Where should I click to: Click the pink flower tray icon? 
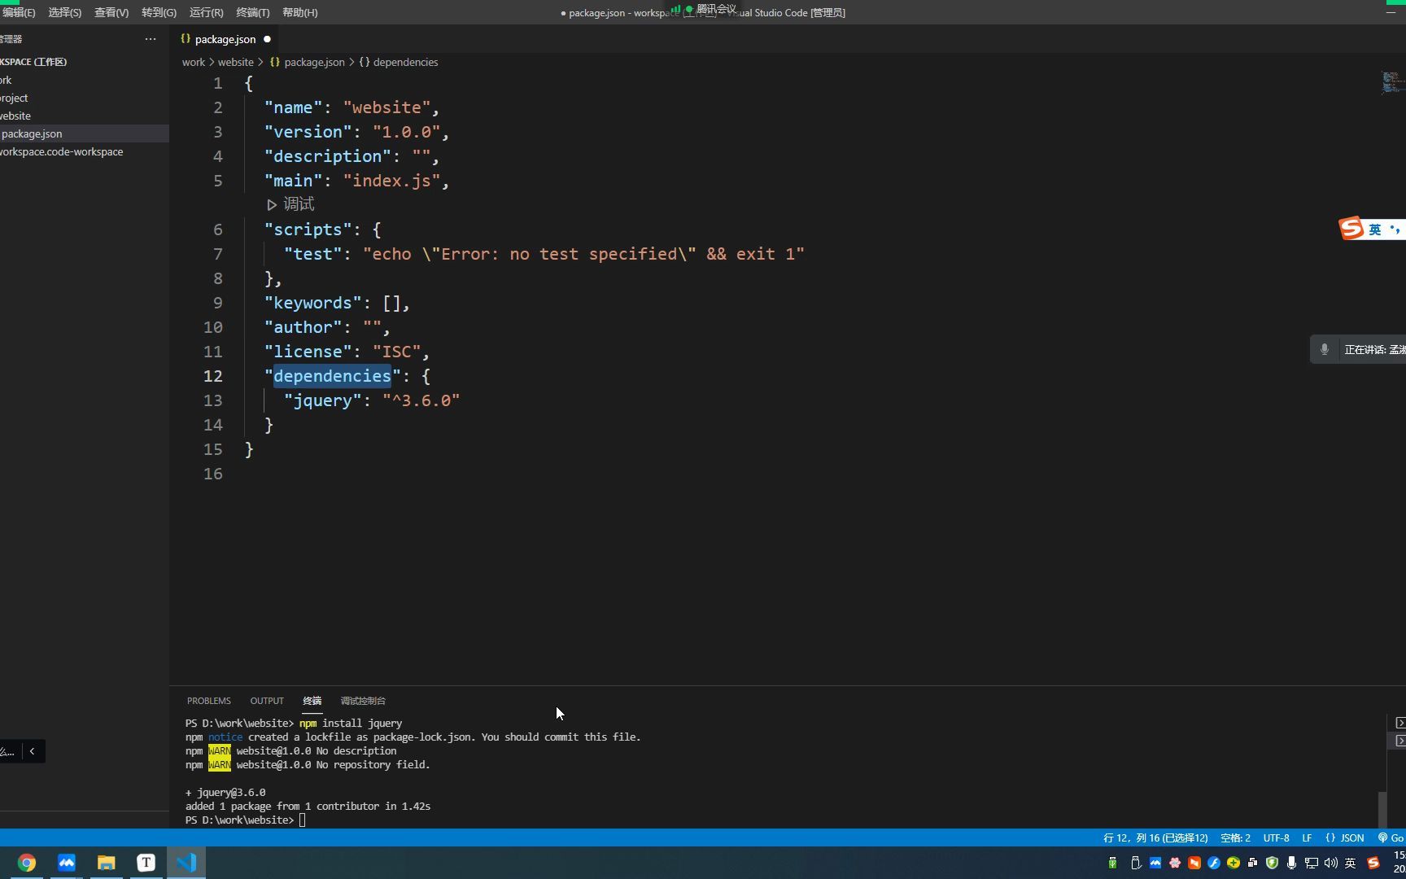tap(1175, 863)
